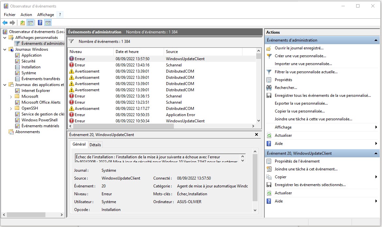Select the Windows PowerShell log
This screenshot has width=382, height=227.
(39, 120)
